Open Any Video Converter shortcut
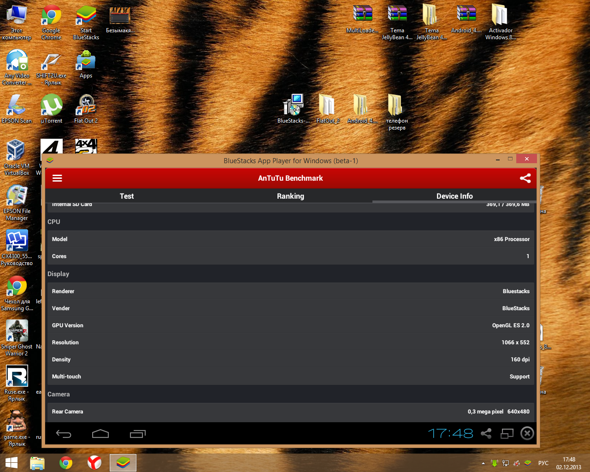The image size is (590, 472). [x=17, y=68]
